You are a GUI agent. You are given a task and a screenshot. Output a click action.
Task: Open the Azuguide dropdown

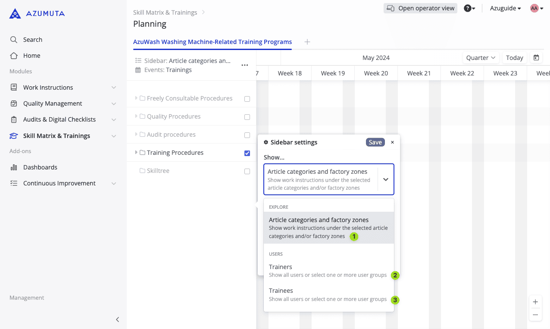[x=504, y=8]
